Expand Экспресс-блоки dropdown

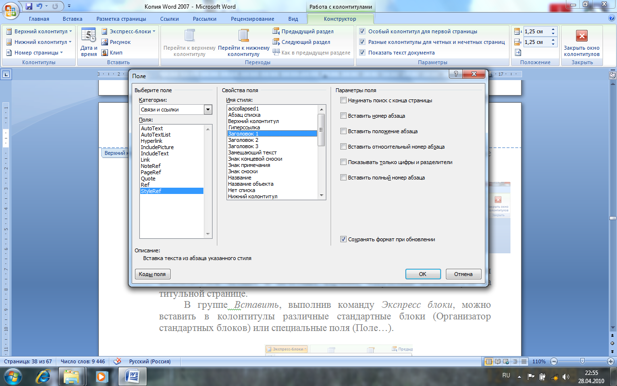click(x=154, y=31)
